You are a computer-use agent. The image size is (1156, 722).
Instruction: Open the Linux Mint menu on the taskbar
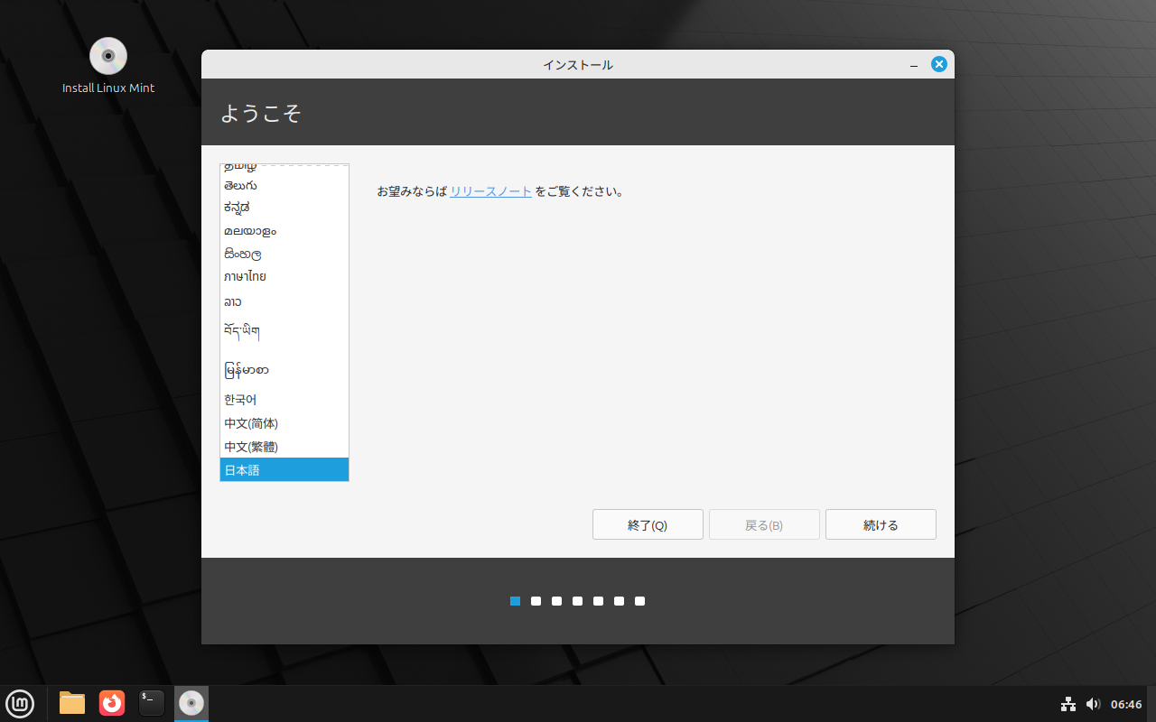click(x=20, y=703)
